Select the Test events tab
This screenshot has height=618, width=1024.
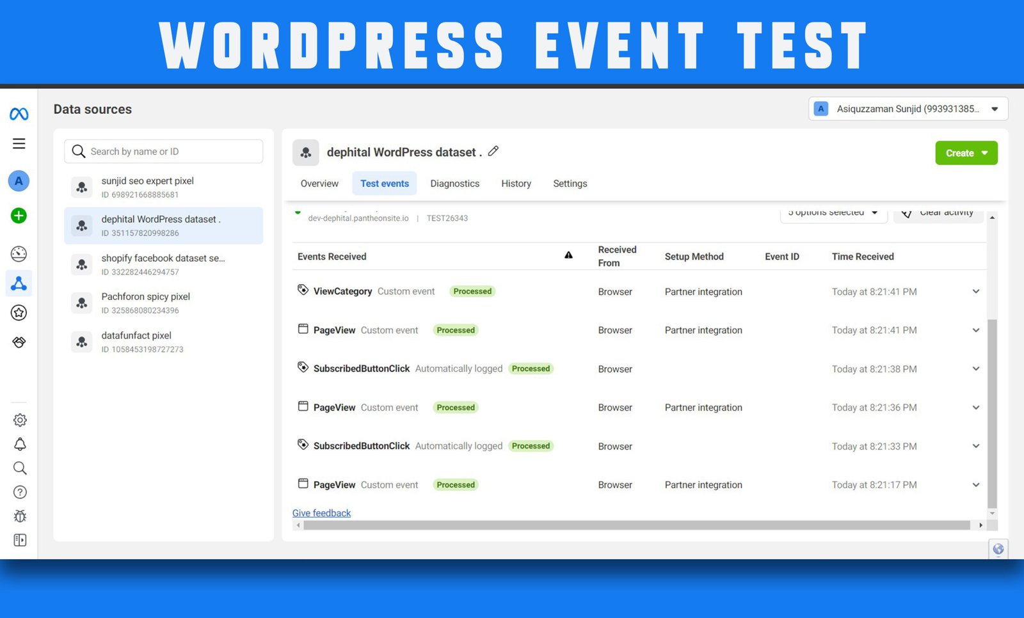(385, 184)
